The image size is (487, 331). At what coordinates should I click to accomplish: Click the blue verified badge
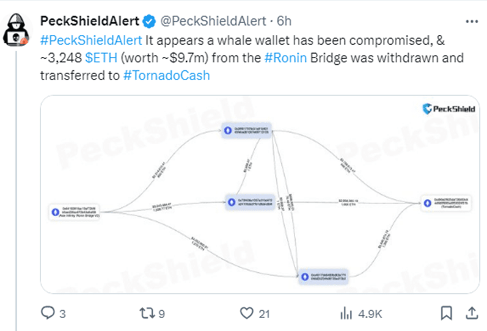[148, 22]
